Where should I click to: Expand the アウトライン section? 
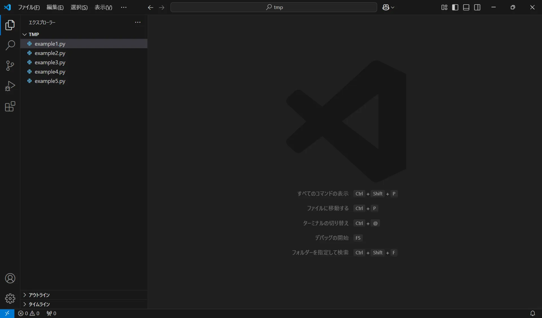84,295
